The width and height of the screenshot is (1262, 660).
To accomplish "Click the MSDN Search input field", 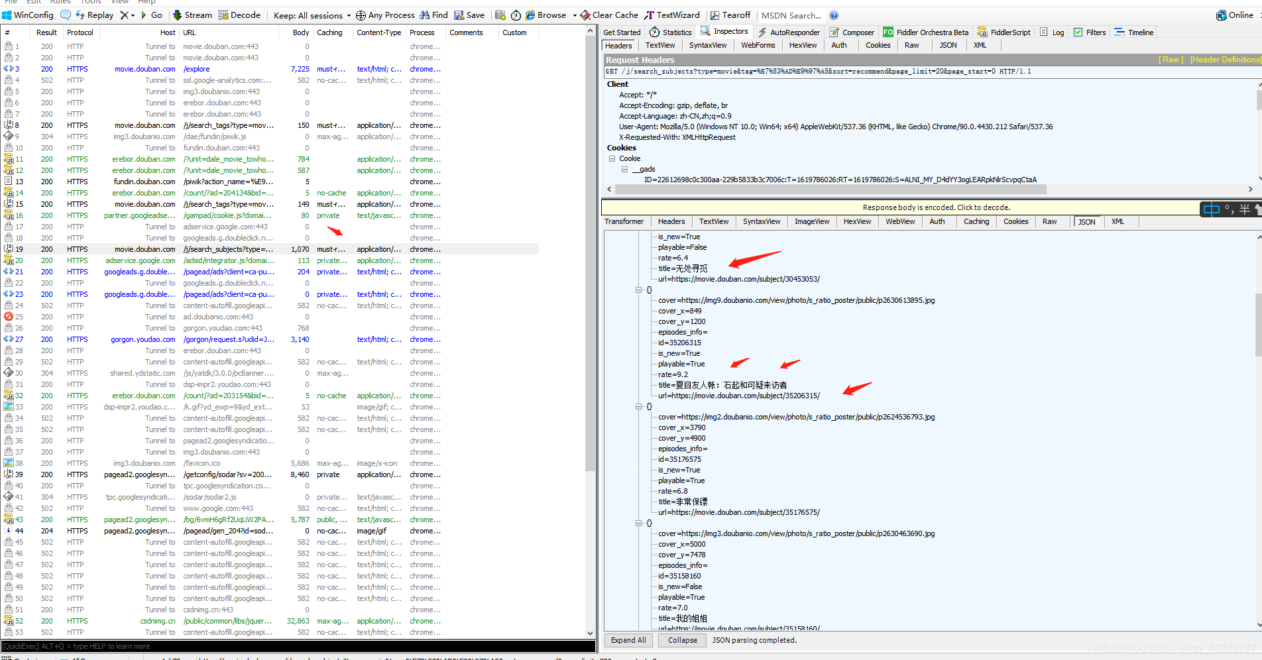I will tap(791, 15).
